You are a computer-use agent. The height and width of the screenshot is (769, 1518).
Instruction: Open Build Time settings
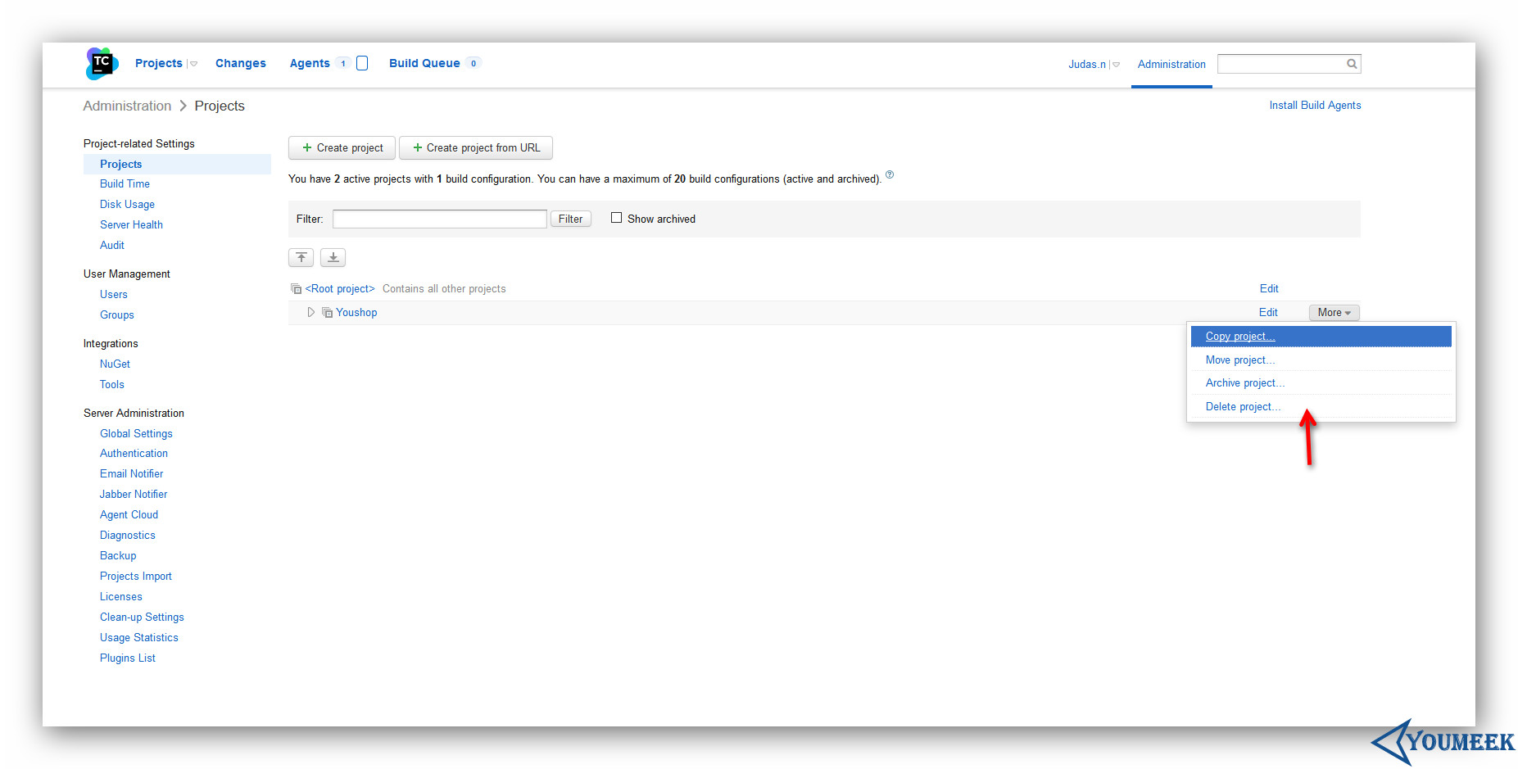pos(125,183)
